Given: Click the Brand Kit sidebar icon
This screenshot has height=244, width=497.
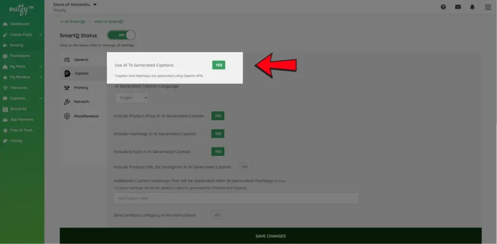Looking at the screenshot, I should click(5, 109).
